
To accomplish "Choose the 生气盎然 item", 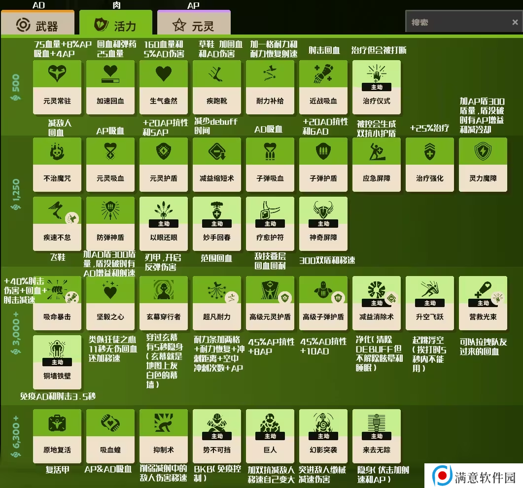I will coord(164,87).
